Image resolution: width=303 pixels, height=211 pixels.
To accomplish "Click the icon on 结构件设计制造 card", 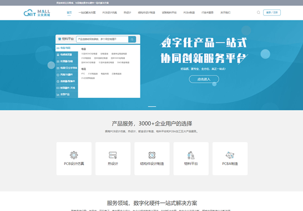I will click(x=152, y=155).
